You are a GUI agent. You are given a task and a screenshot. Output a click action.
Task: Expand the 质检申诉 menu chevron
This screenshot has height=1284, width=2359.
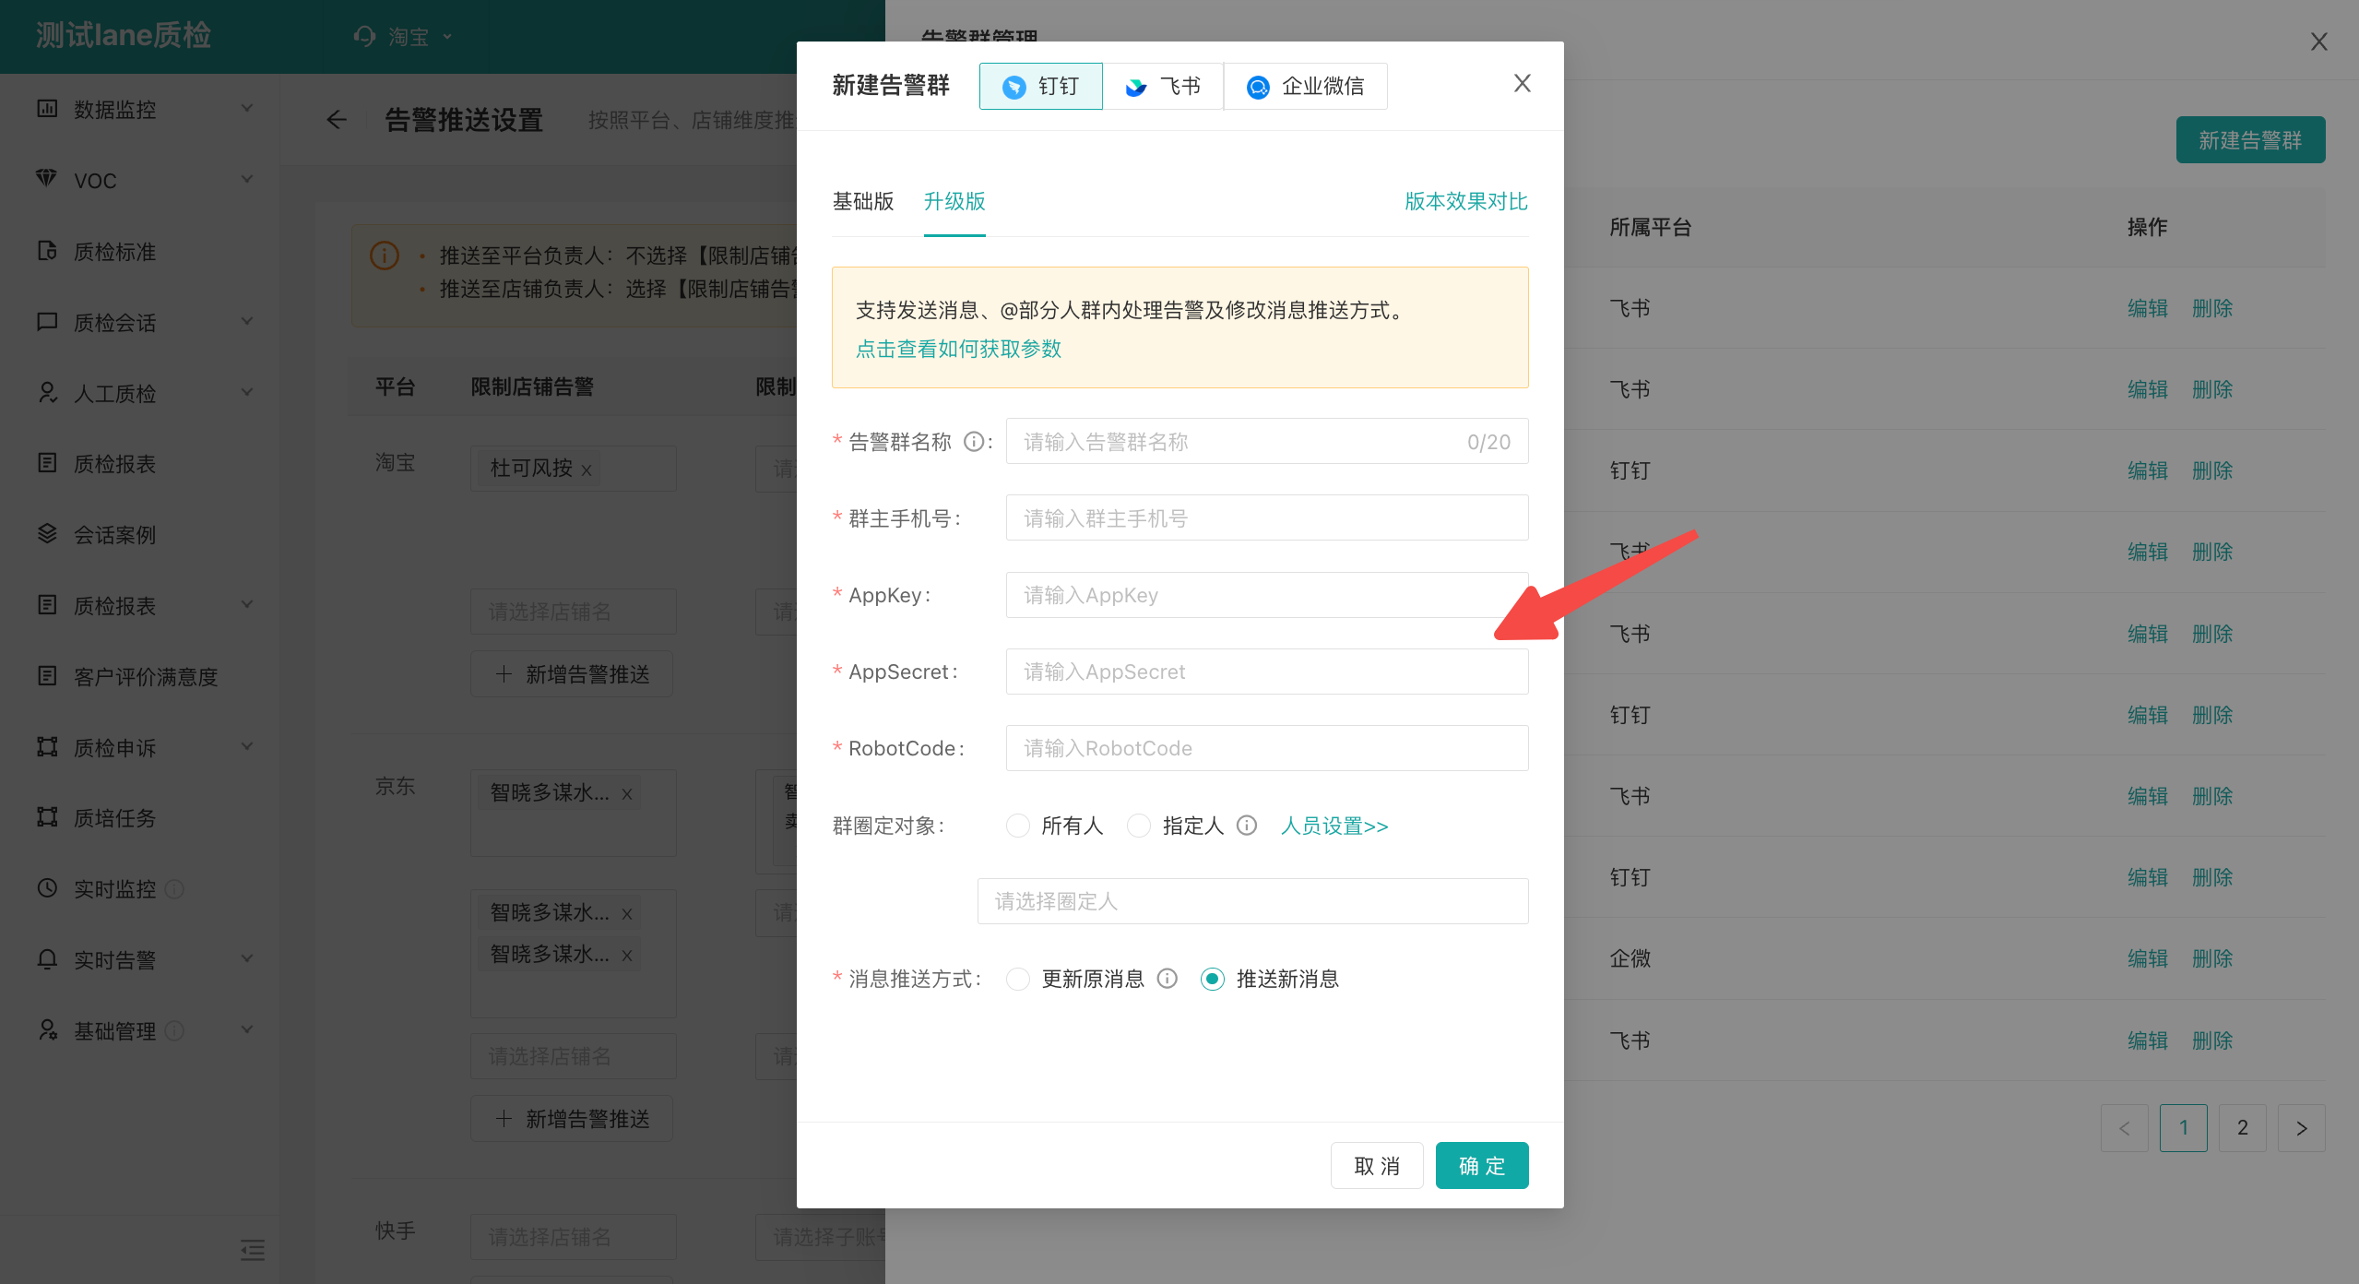pyautogui.click(x=247, y=746)
